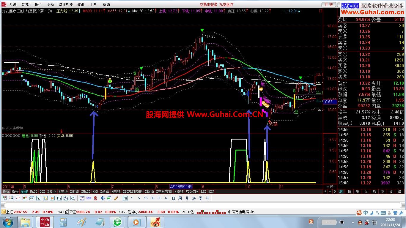Open the table grid toolbar icon

pyautogui.click(x=11, y=198)
